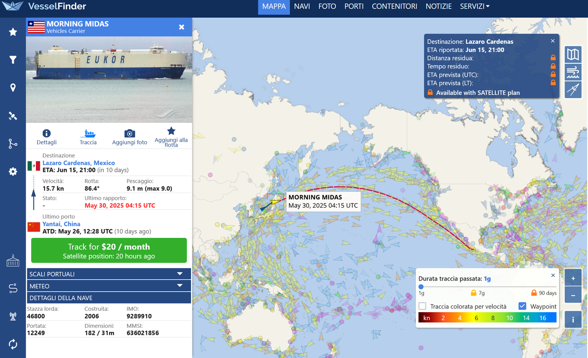Viewport: 588px width, 358px height.
Task: Close the track duration panel
Action: [553, 275]
